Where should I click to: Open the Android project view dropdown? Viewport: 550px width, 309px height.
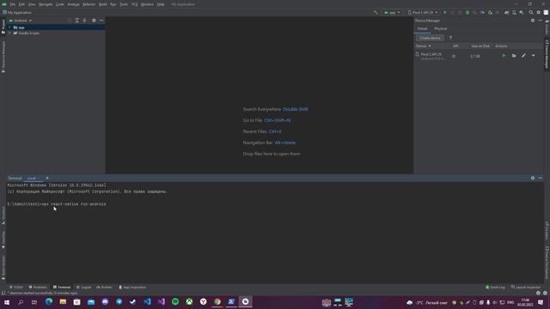point(21,21)
